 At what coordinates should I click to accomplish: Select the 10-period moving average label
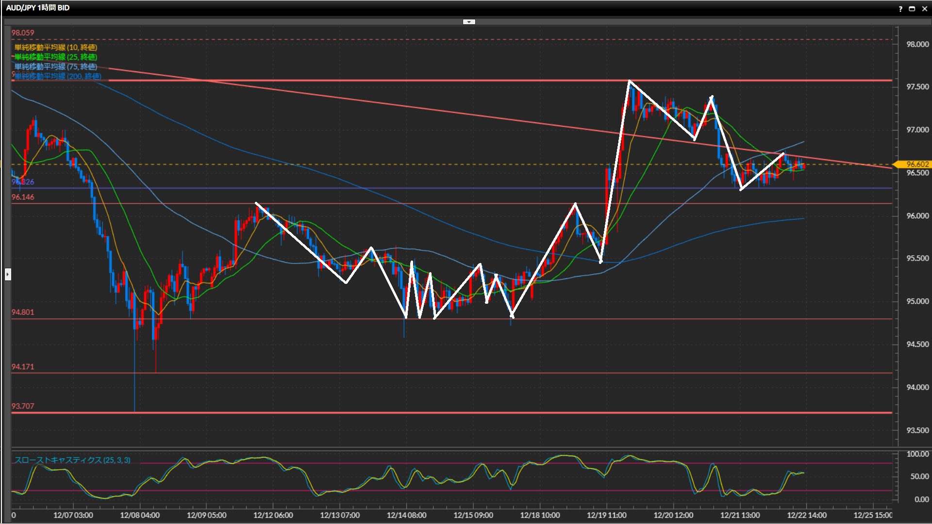pos(56,48)
